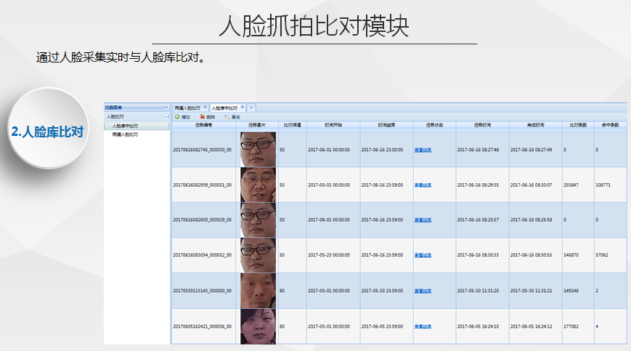Screen dimensions: 631x351
Task: Click the 删除 (delete) toolbar icon
Action: 202,116
